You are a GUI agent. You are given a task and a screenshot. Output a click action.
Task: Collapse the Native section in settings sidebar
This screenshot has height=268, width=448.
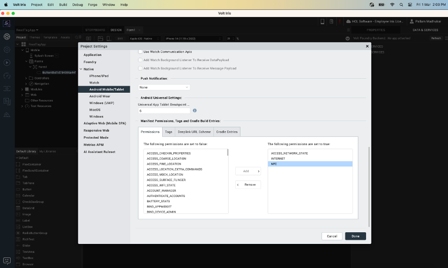coord(81,69)
